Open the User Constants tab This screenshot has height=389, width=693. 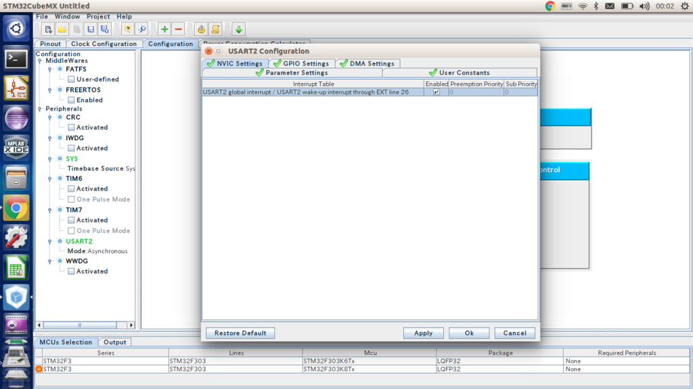460,73
